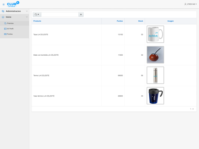
Task: Open the blue thermal cup thumbnail
Action: tap(155, 96)
